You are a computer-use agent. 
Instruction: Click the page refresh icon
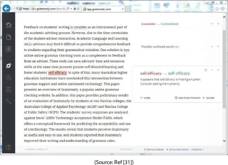tap(78, 9)
